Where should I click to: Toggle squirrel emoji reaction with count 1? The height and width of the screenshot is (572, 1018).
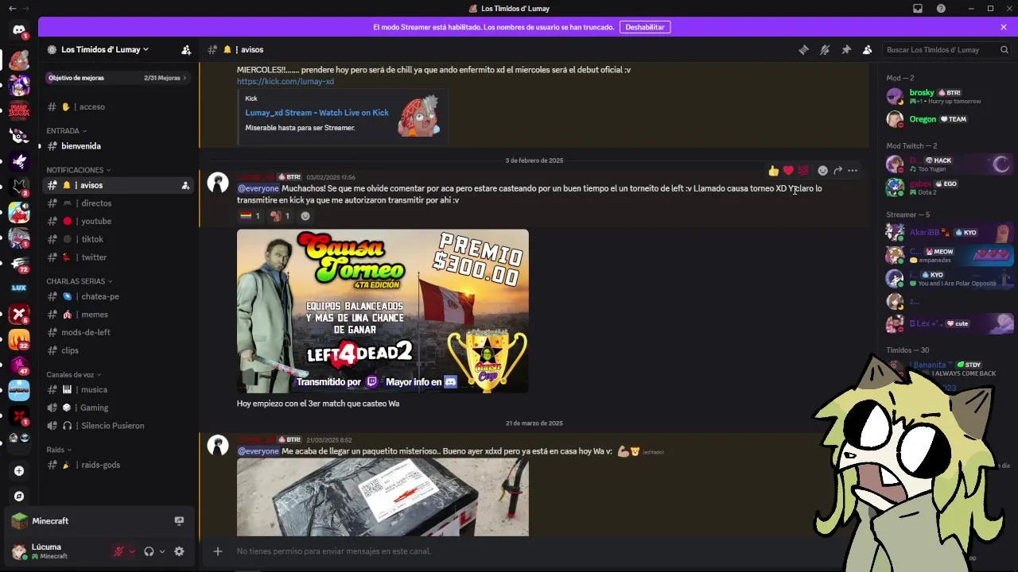pos(279,216)
